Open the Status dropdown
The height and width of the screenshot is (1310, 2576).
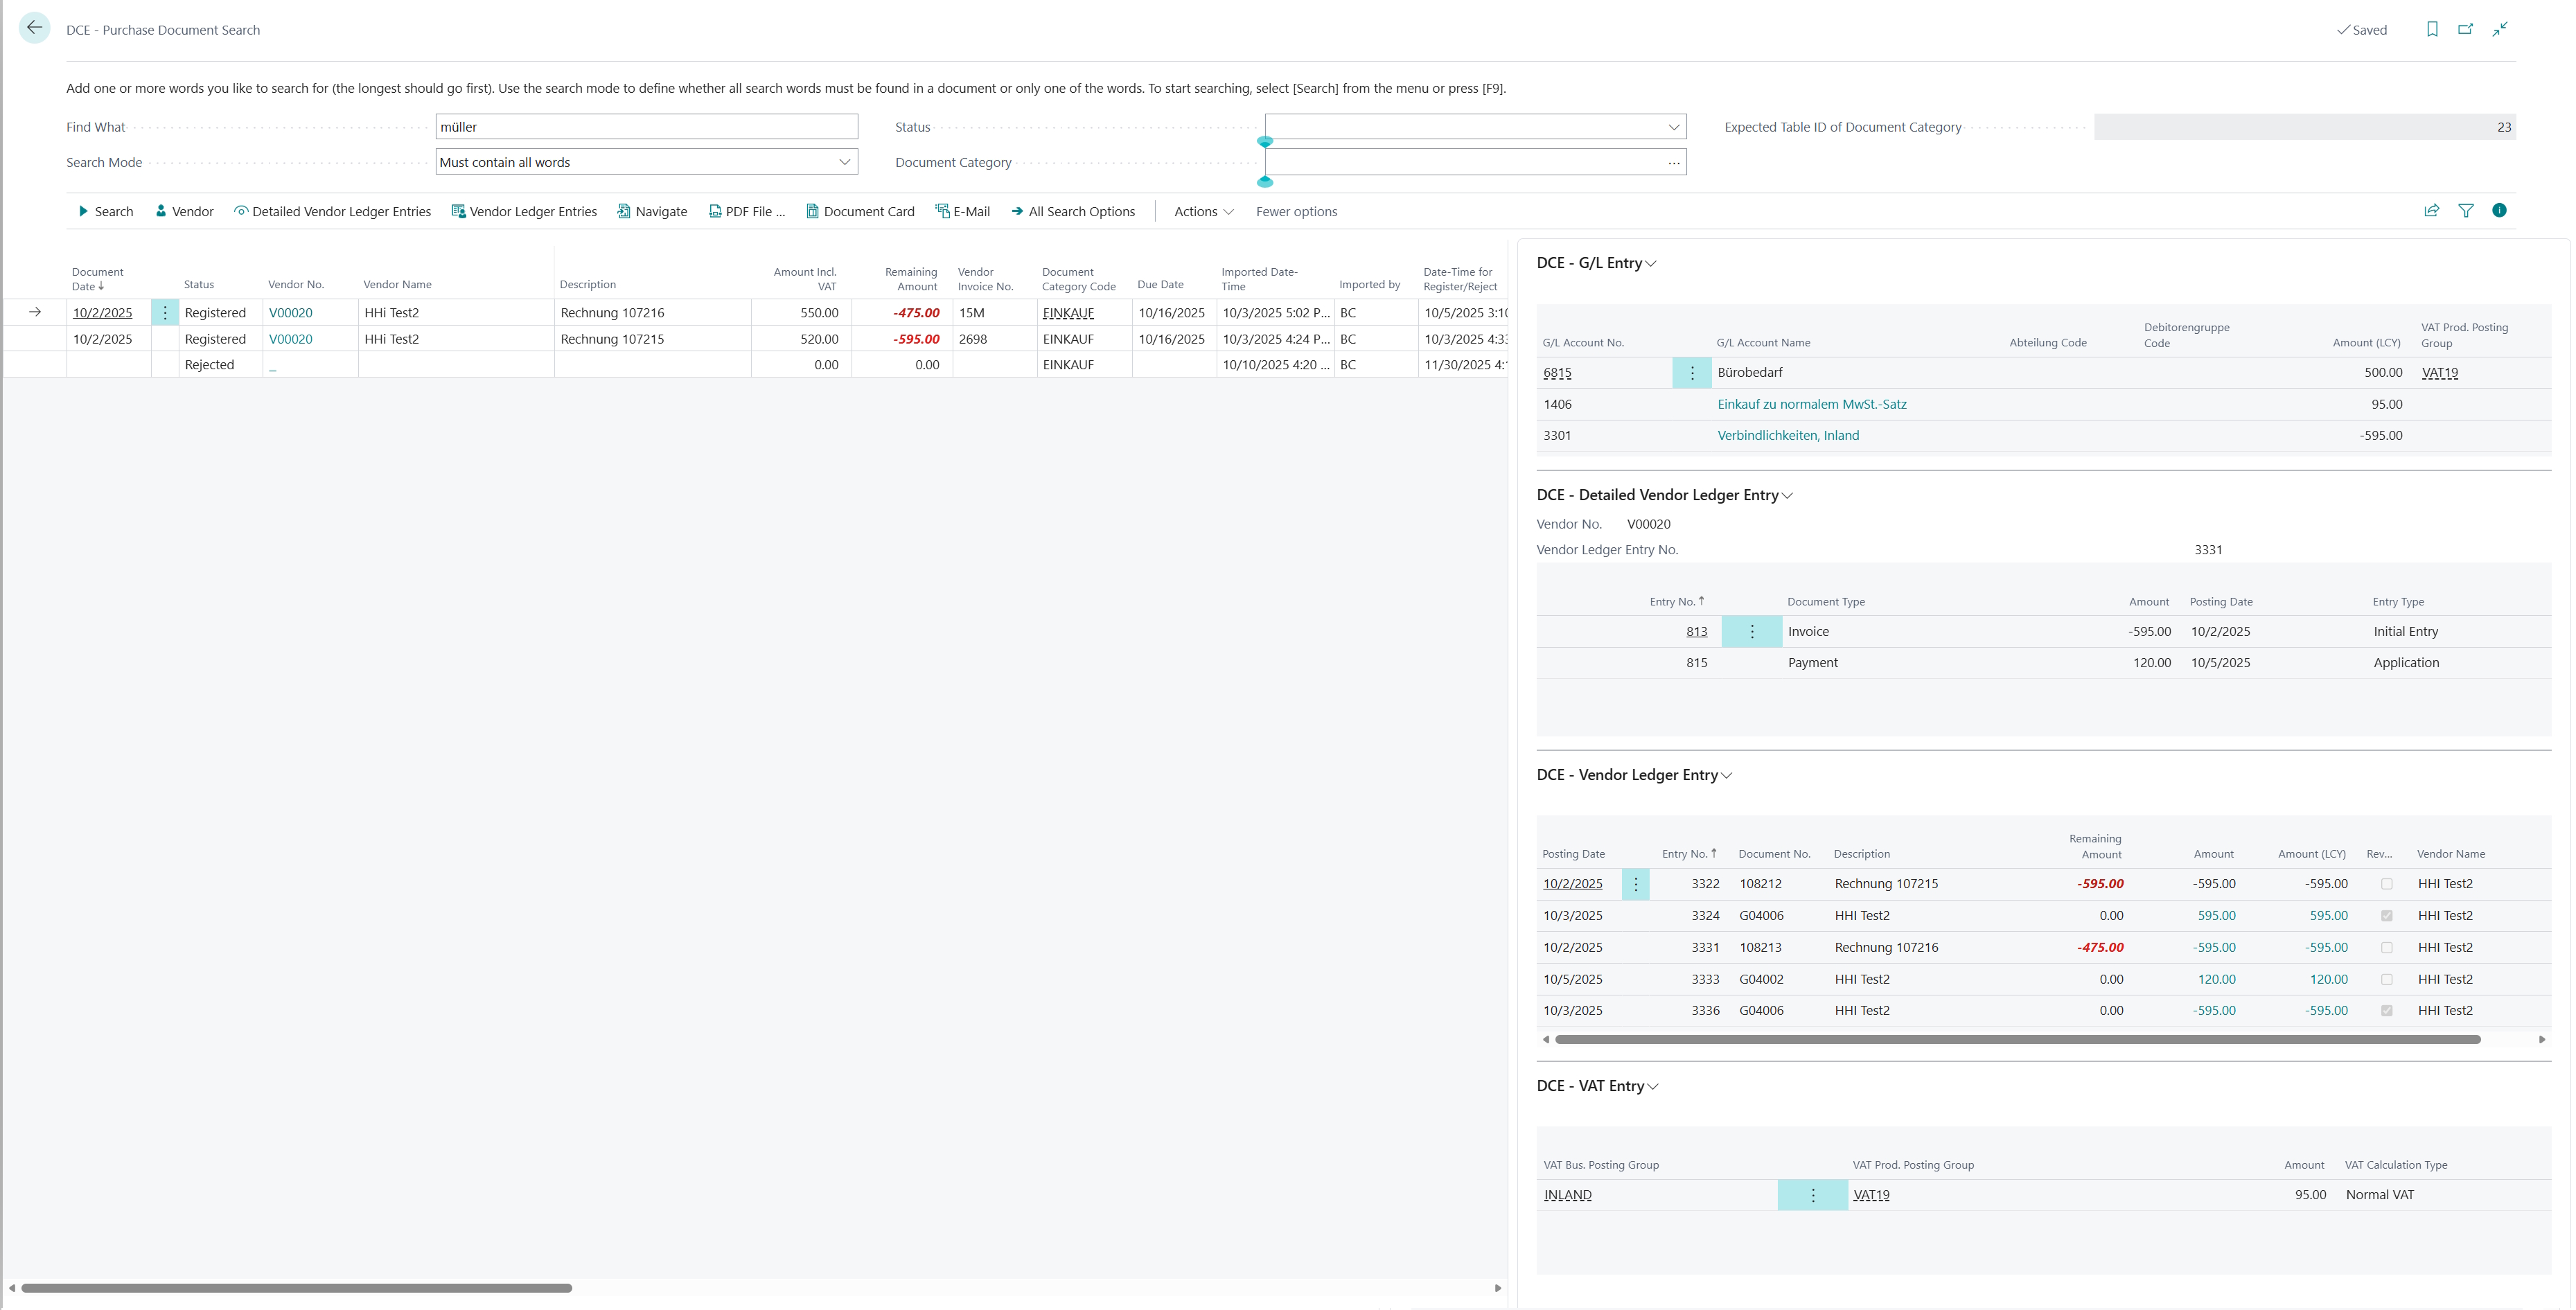pos(1673,127)
